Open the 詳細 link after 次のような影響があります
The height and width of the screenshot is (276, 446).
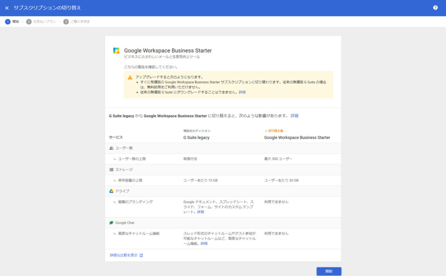(294, 116)
